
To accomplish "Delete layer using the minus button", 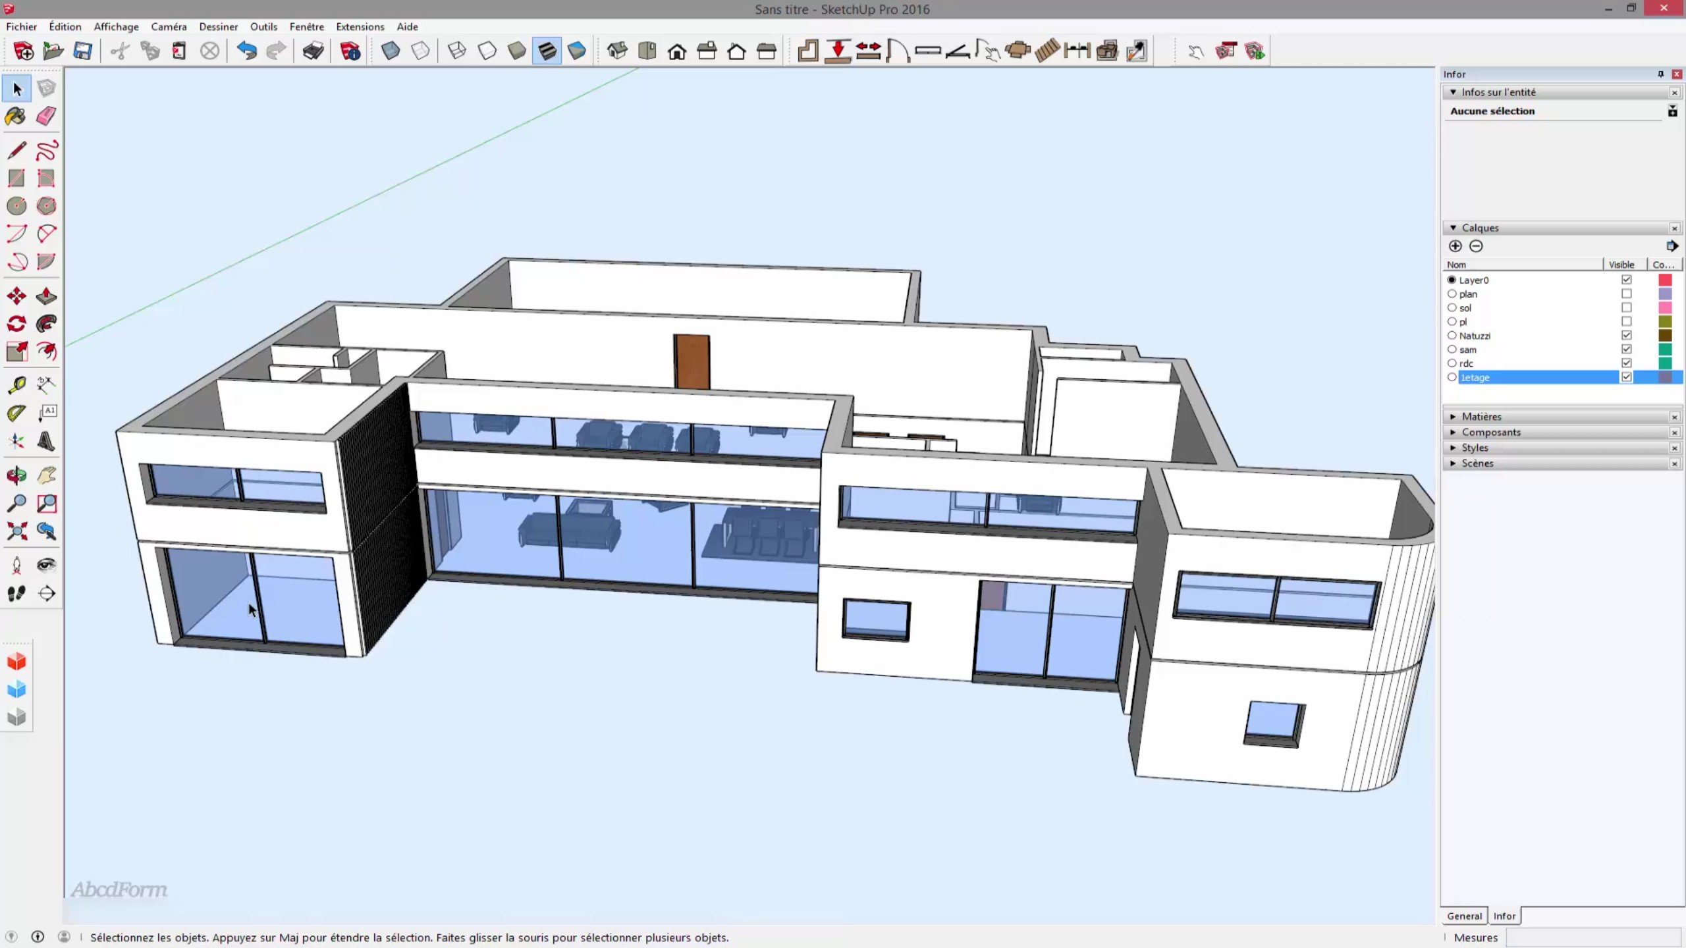I will click(x=1476, y=246).
